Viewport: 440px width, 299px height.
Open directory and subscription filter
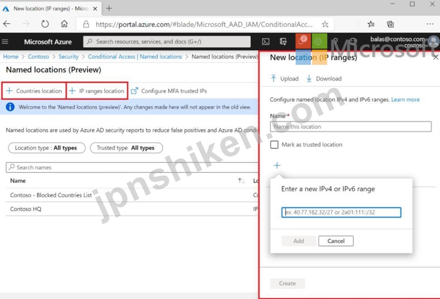click(283, 42)
